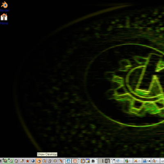Launch the pencil editor icon in panel
Screen dimensions: 164x164
coord(22,161)
